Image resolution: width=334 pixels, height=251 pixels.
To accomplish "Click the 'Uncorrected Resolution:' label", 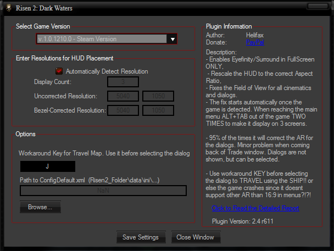I will tap(65, 96).
